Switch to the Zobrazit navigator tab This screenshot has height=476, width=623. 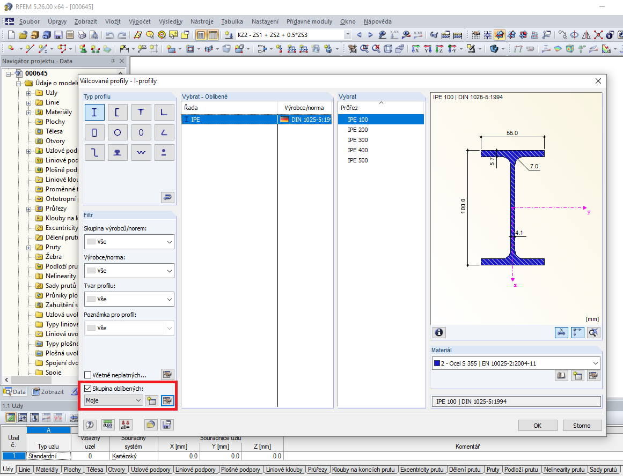[48, 392]
